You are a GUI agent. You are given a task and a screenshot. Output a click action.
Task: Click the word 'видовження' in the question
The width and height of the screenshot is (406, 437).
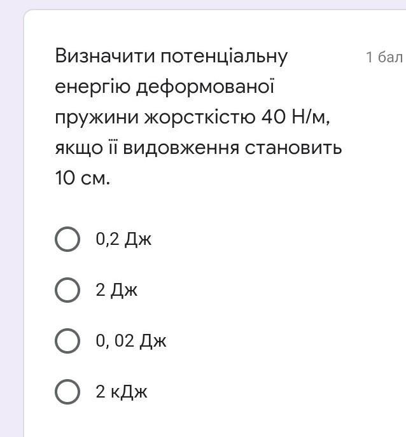click(x=181, y=148)
